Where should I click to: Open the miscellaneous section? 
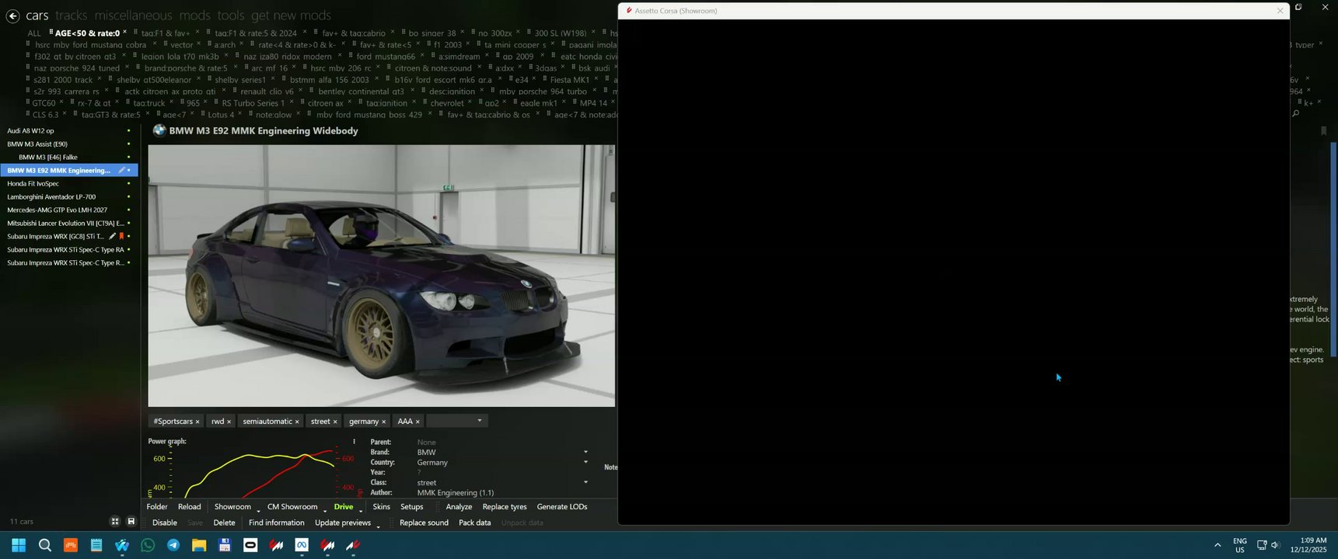pos(133,16)
